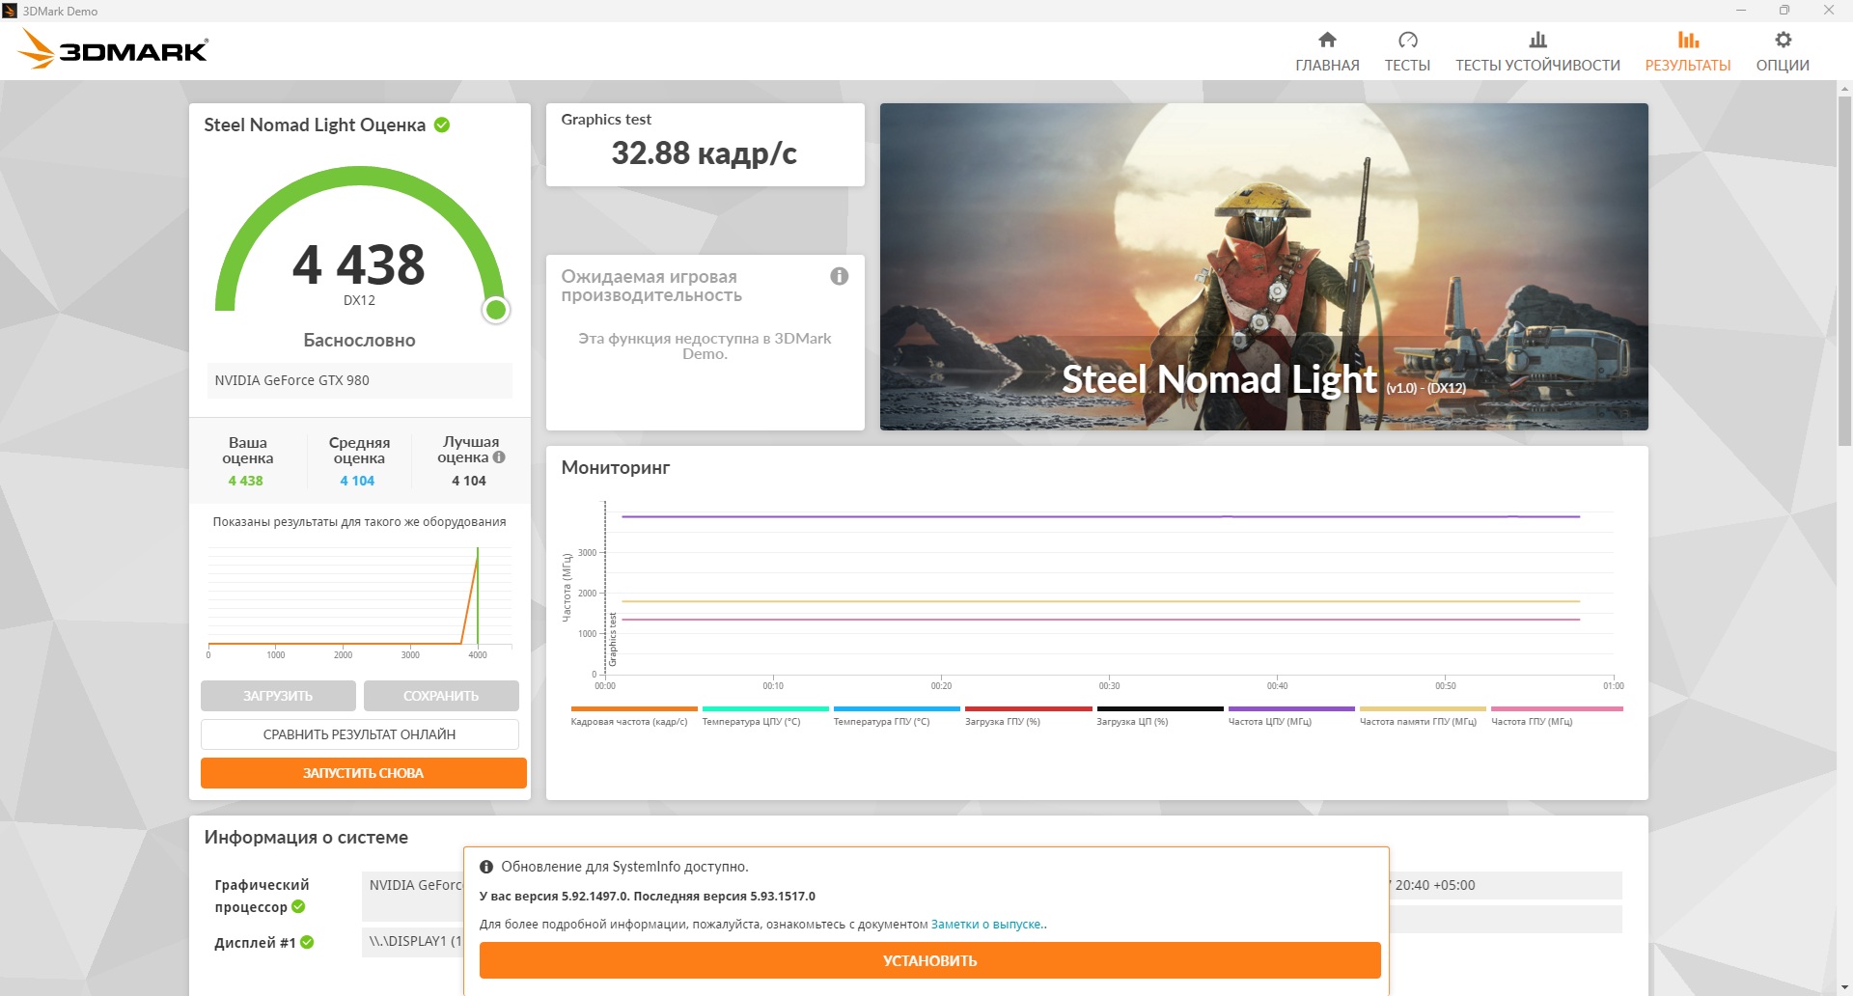Run the benchmark again with ЗАПУСТИТЬ СНОВА

coord(364,773)
